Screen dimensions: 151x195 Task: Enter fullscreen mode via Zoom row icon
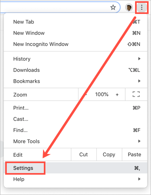coord(136,94)
